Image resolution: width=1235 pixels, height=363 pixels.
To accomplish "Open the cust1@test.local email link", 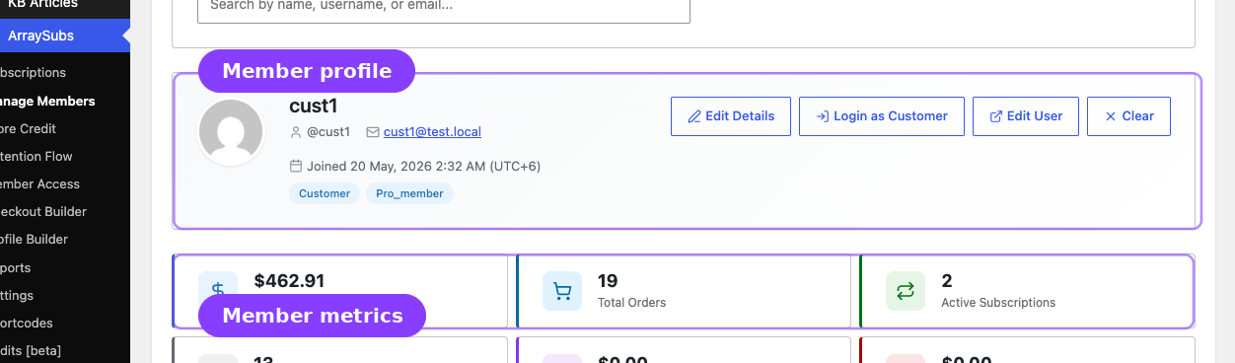I will click(x=432, y=131).
